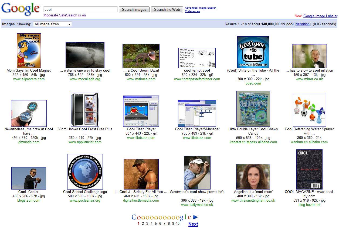Go to results page 8

coord(169,224)
